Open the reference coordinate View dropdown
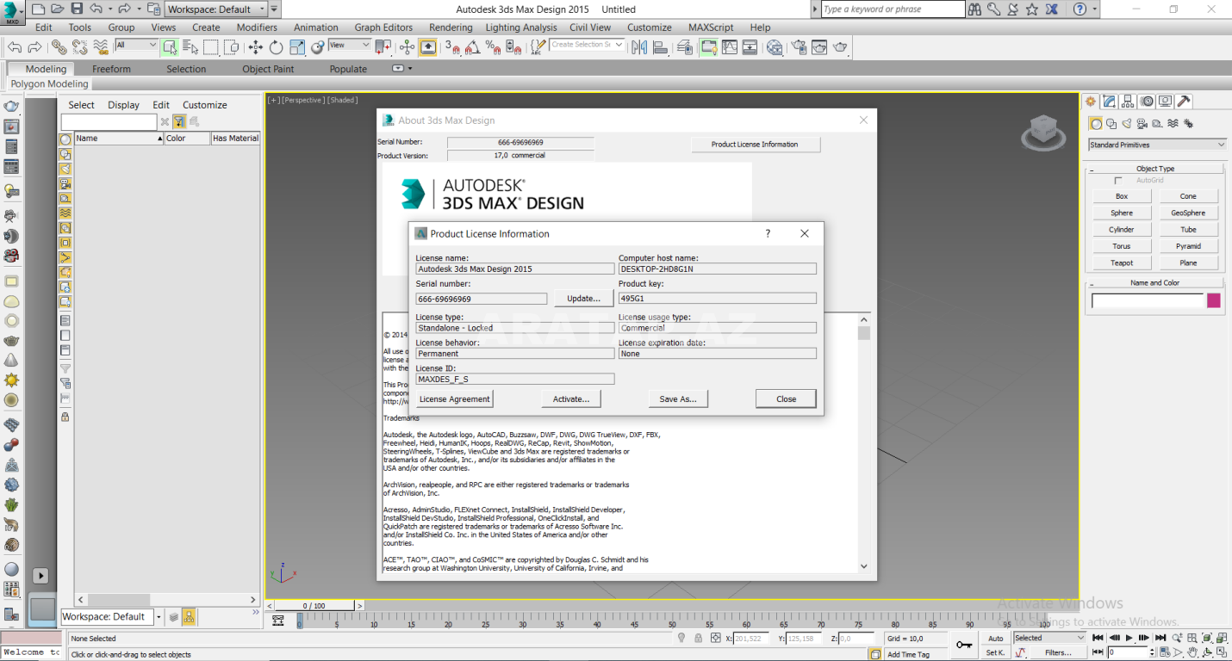Viewport: 1232px width, 661px height. [x=350, y=45]
